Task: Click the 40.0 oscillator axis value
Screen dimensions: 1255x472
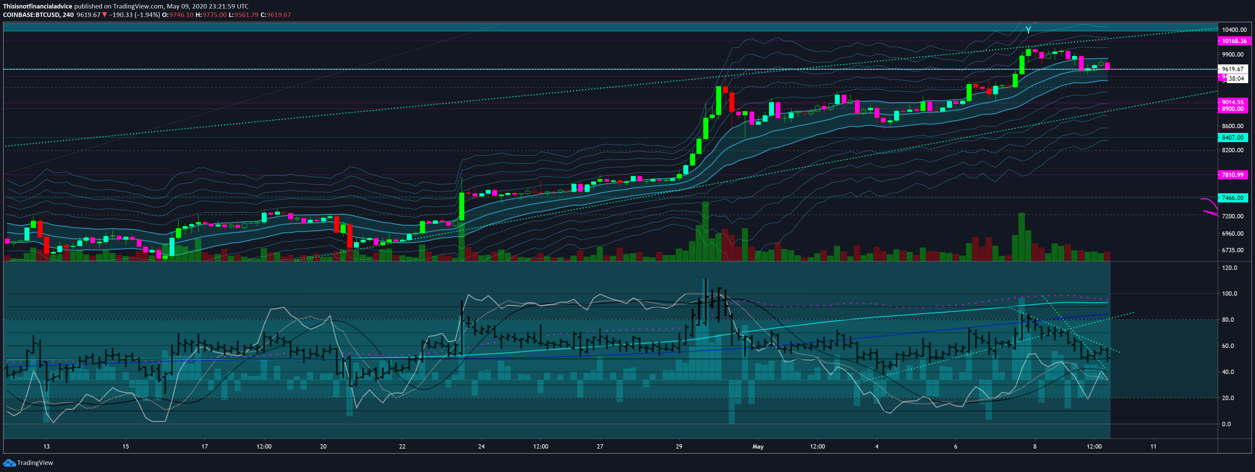Action: click(1228, 372)
